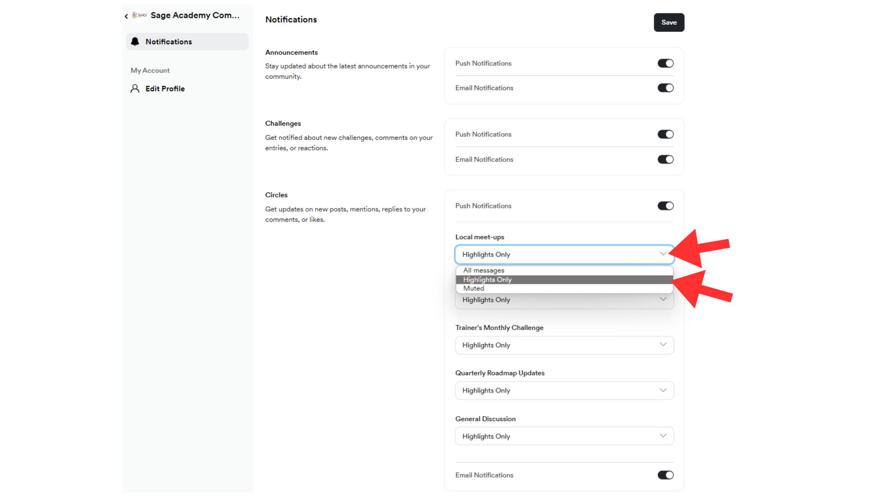Choose Muted option in dropdown list

(x=474, y=289)
